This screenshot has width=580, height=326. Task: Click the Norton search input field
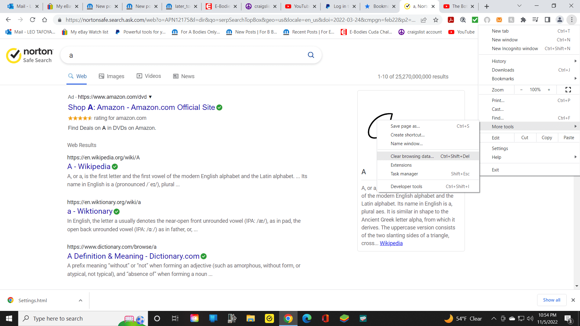pyautogui.click(x=181, y=55)
